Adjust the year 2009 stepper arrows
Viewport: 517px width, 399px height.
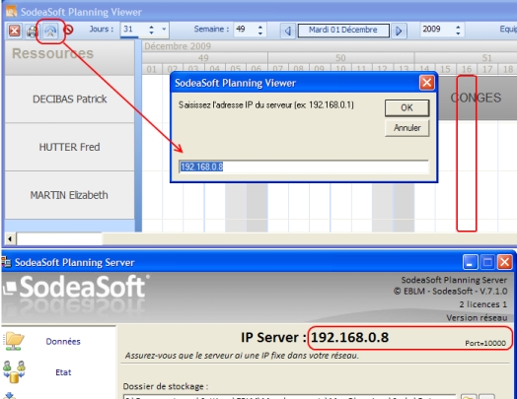(458, 30)
